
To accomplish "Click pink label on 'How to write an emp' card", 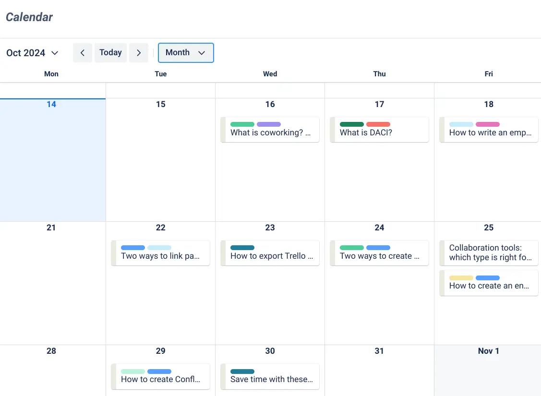I will coord(488,124).
